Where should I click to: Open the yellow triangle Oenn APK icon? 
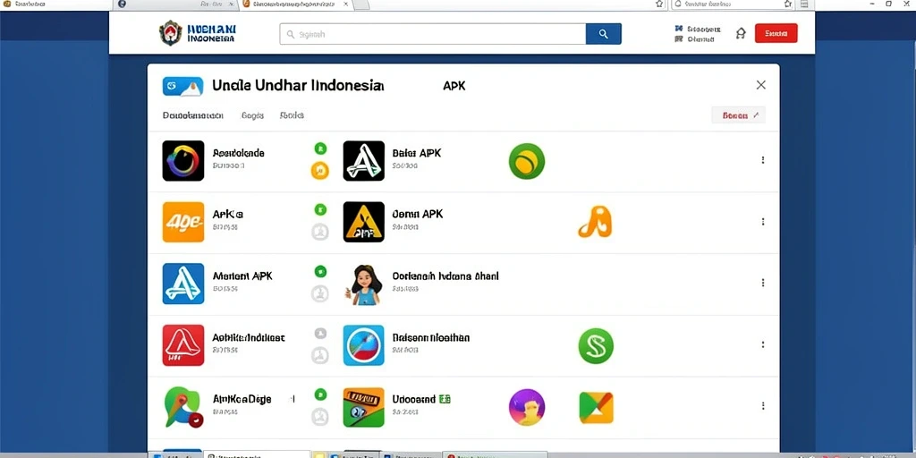(x=364, y=222)
